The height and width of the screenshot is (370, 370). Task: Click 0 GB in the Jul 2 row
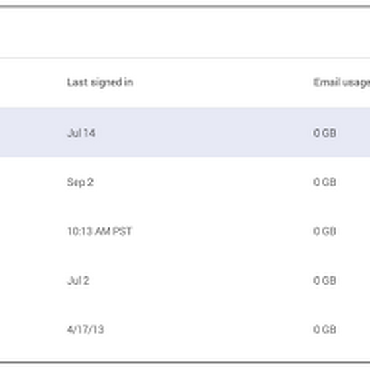(325, 281)
